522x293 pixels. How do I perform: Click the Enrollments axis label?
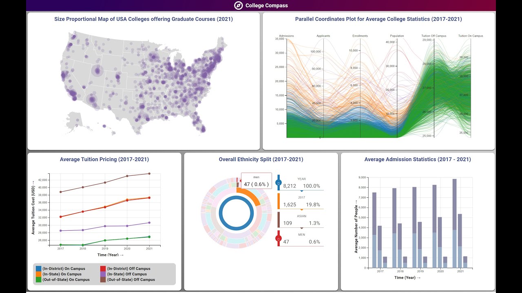pos(360,36)
